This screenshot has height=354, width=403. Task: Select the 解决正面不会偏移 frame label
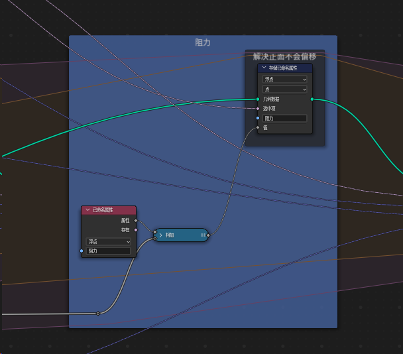point(284,56)
